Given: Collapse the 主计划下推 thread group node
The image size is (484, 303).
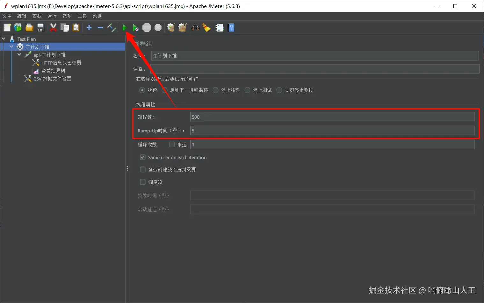Looking at the screenshot, I should [11, 46].
